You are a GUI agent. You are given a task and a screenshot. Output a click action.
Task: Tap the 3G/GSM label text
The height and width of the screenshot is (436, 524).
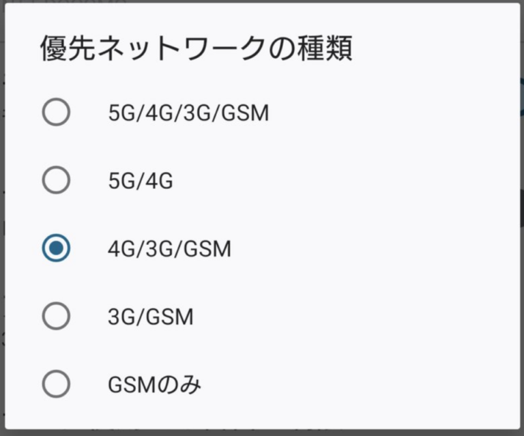click(151, 317)
